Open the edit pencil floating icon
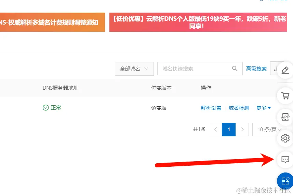 click(x=285, y=70)
